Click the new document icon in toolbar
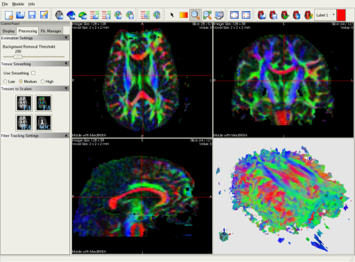This screenshot has width=355, height=262. tap(9, 15)
